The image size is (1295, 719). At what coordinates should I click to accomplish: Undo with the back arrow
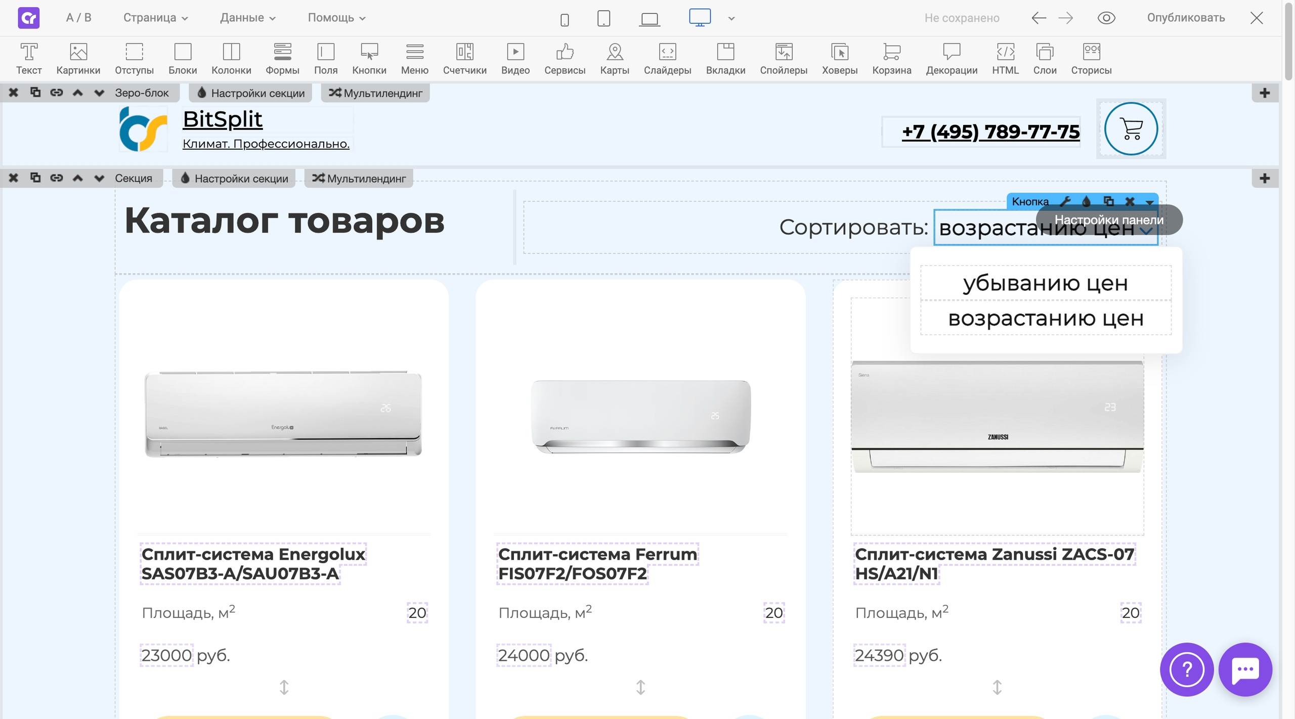click(1039, 18)
